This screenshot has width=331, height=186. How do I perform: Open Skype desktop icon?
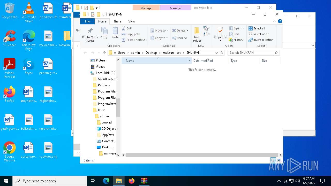[29, 66]
